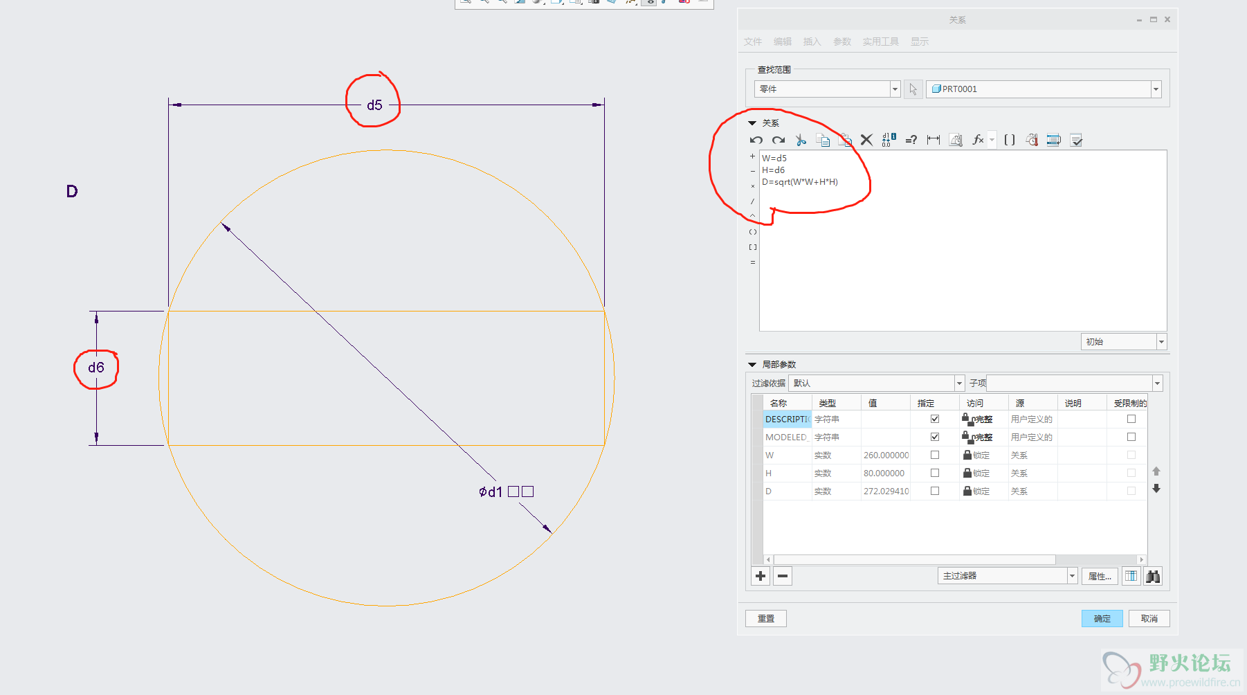1247x695 pixels.
Task: Insert minus operator from side column
Action: click(753, 171)
